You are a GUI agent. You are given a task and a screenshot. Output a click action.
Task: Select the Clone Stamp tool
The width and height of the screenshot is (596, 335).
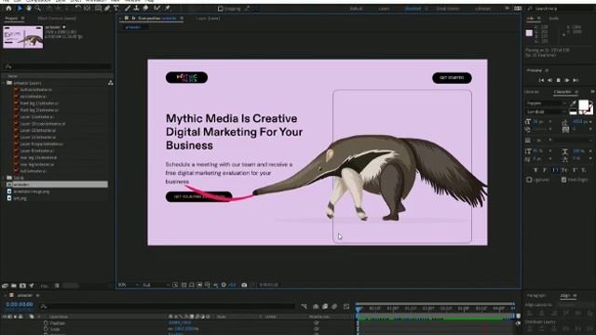point(137,8)
